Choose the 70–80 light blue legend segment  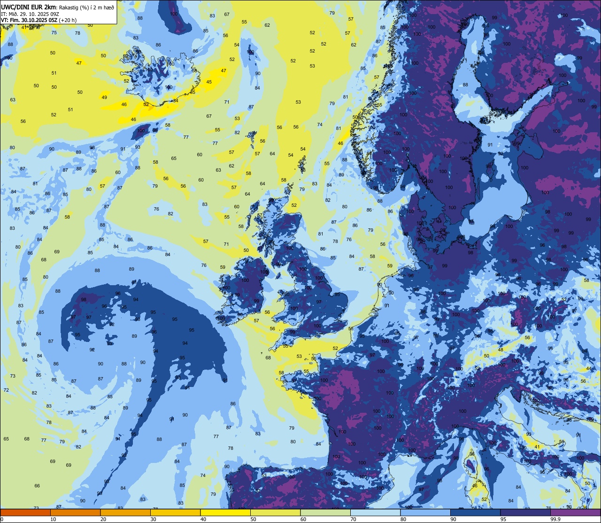coord(375,512)
